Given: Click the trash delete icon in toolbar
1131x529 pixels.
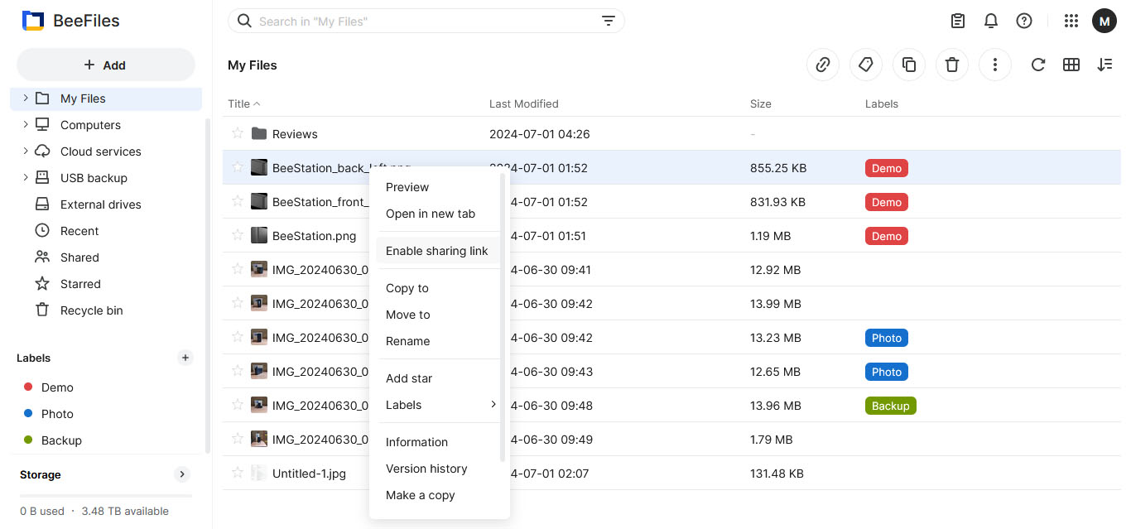Looking at the screenshot, I should 952,65.
